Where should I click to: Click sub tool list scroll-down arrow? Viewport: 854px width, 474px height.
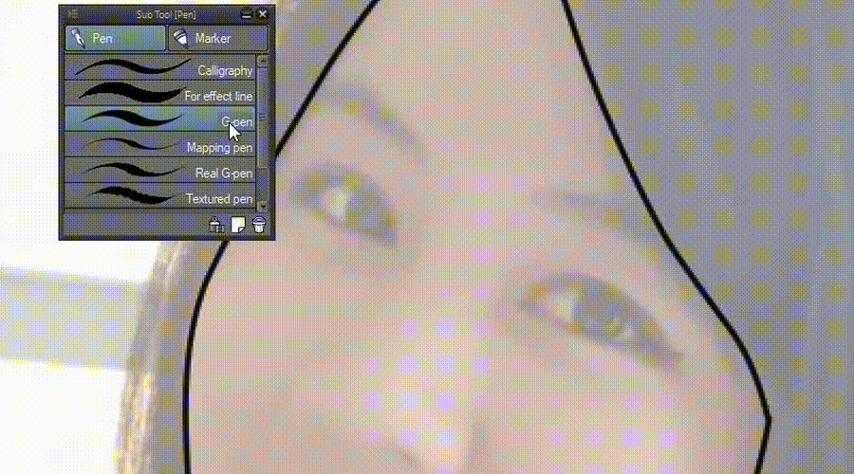coord(263,207)
